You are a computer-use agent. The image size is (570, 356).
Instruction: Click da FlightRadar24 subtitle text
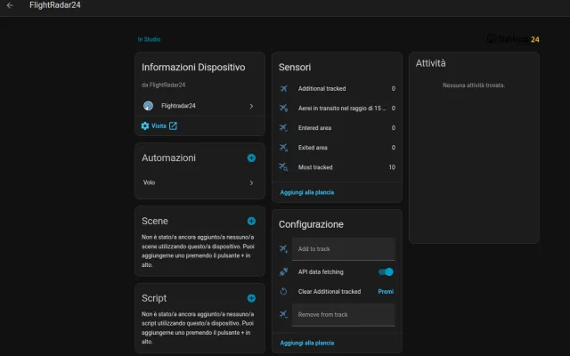(163, 85)
